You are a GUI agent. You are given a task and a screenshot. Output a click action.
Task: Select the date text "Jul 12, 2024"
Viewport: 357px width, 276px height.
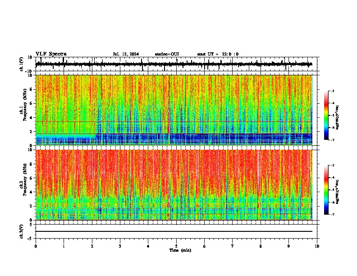coord(126,54)
